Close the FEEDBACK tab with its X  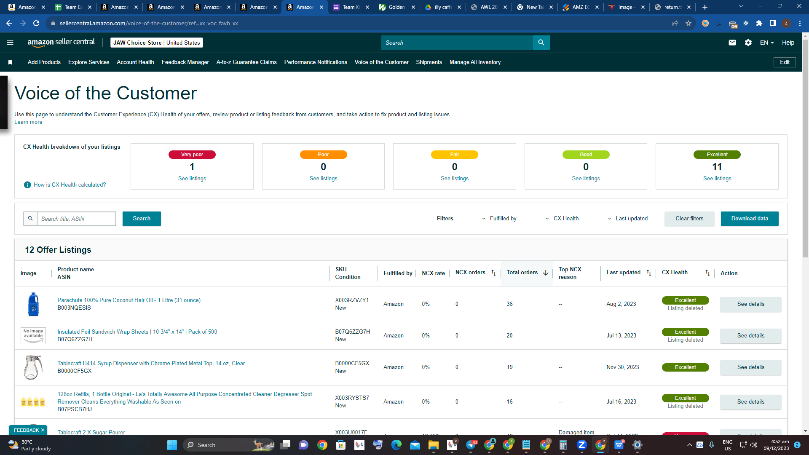click(43, 430)
